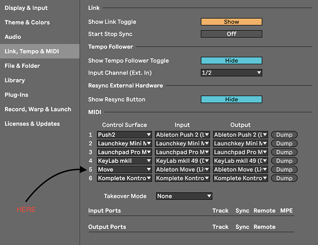This screenshot has height=245, width=318.
Task: Toggle the Show Link Toggle button
Action: (231, 22)
